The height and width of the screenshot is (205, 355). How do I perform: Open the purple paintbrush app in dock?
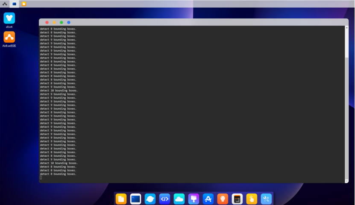pos(194,199)
